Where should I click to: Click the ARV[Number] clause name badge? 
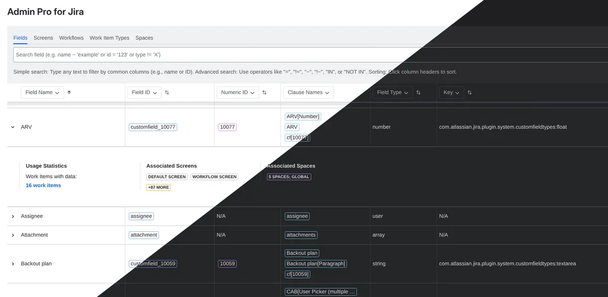pyautogui.click(x=303, y=116)
